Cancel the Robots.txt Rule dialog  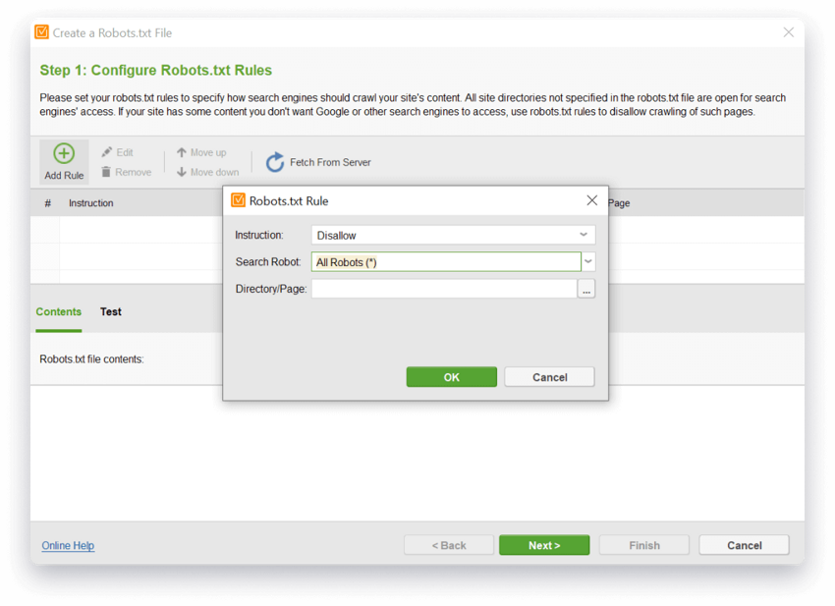click(549, 376)
